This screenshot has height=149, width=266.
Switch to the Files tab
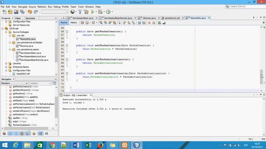tap(17, 18)
